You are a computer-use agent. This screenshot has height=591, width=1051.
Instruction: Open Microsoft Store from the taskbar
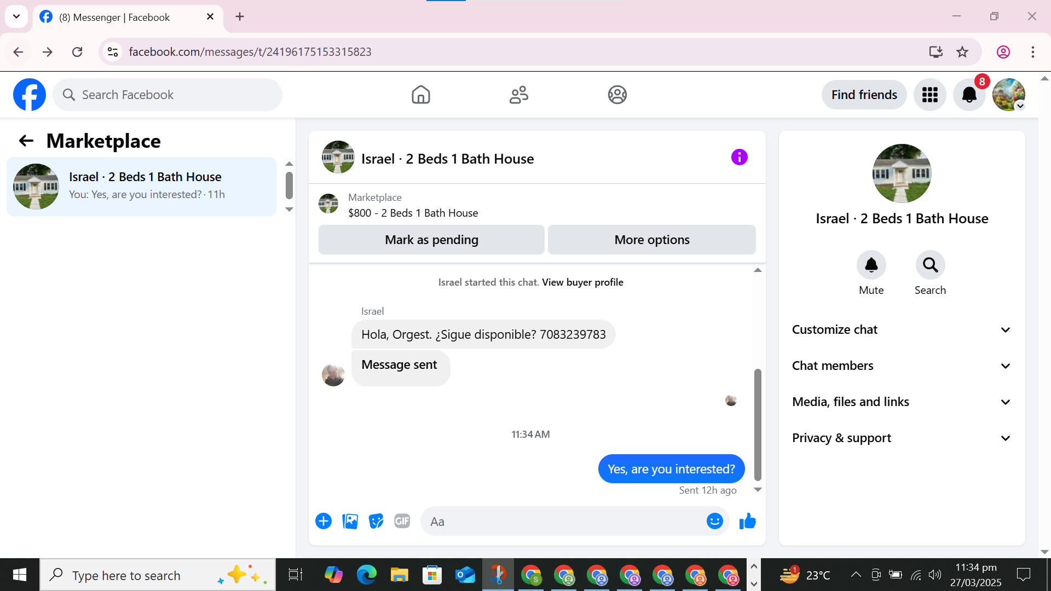click(432, 575)
